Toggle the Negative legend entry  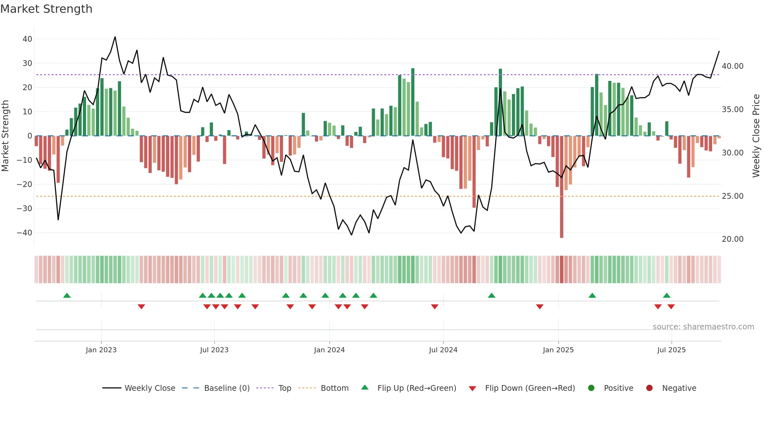[671, 388]
